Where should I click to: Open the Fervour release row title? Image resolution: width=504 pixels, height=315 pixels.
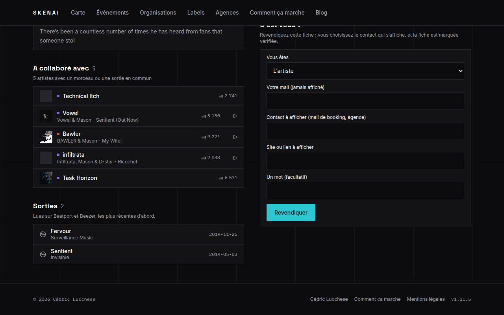coord(61,231)
